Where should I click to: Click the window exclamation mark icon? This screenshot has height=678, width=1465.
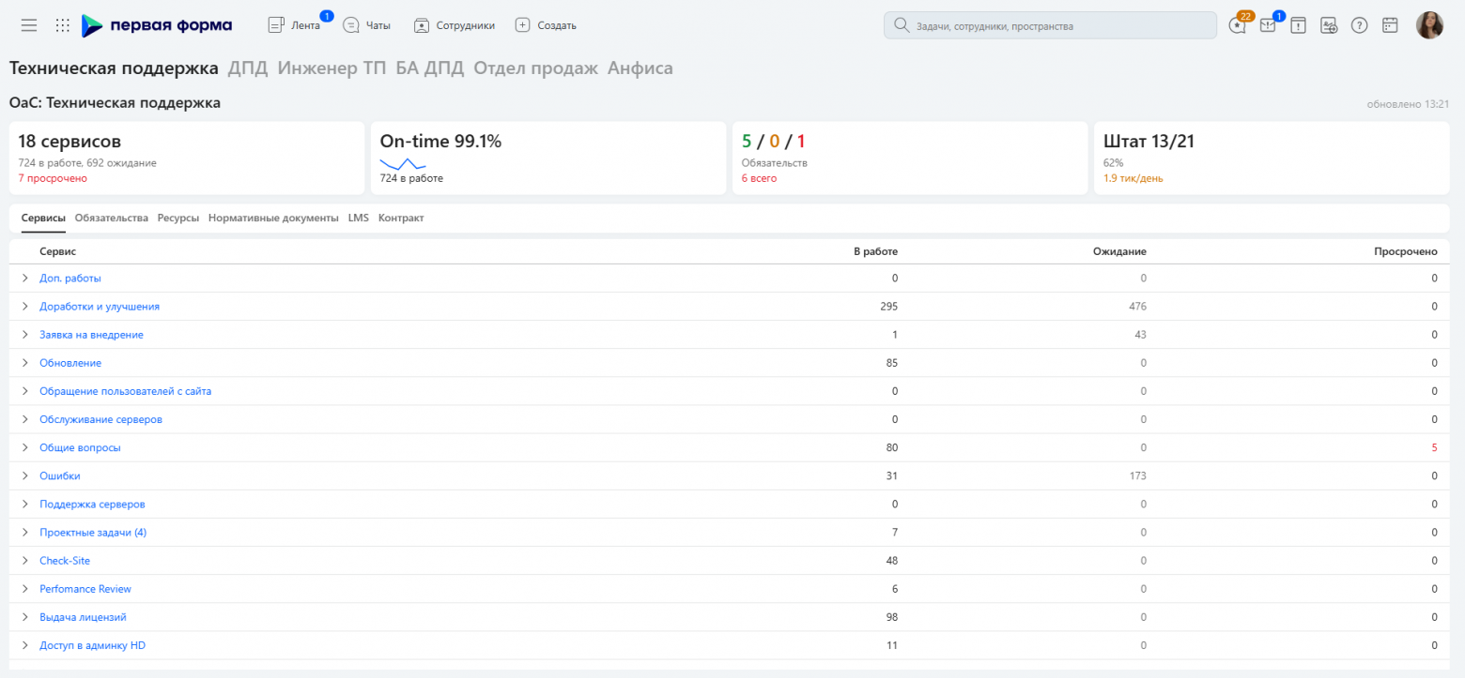click(1298, 25)
